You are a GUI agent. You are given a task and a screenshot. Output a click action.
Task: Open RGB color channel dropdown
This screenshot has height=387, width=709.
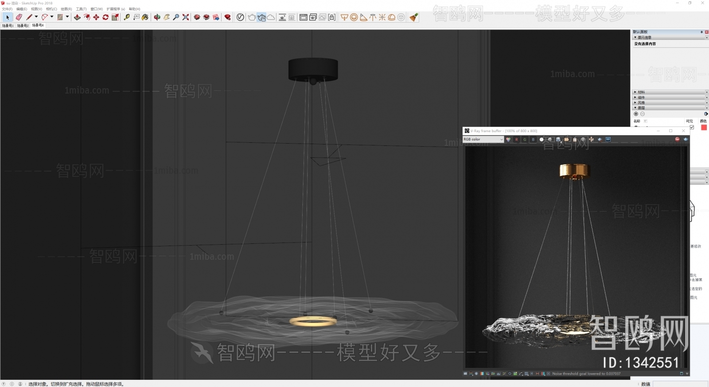pyautogui.click(x=483, y=139)
